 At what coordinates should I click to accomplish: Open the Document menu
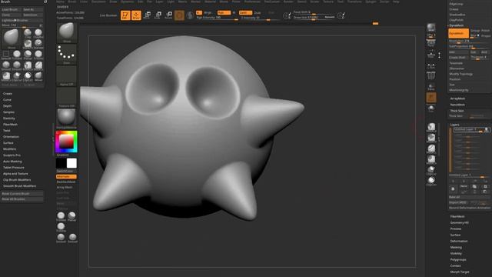(x=98, y=2)
